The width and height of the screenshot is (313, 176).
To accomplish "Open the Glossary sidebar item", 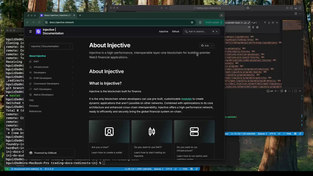I will [x=34, y=106].
